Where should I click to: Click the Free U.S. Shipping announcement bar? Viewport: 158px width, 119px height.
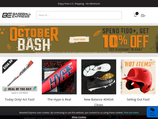tap(79, 4)
